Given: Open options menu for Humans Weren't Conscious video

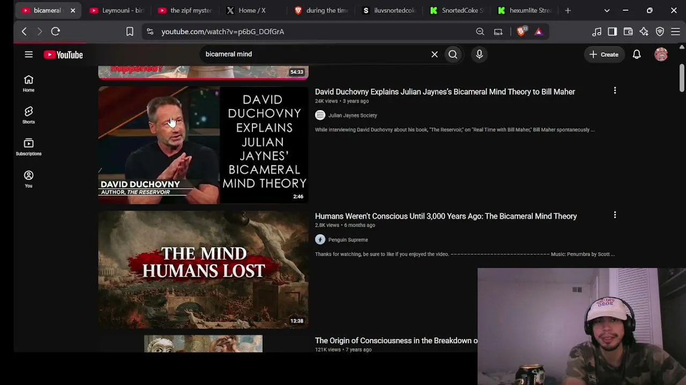Looking at the screenshot, I should [x=615, y=215].
